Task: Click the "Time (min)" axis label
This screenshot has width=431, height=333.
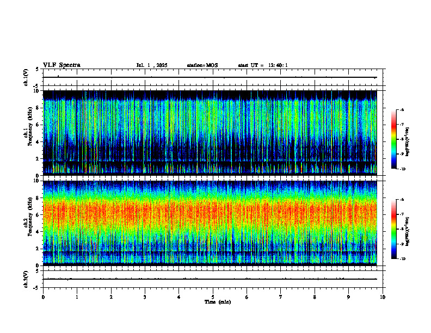Action: (218, 302)
